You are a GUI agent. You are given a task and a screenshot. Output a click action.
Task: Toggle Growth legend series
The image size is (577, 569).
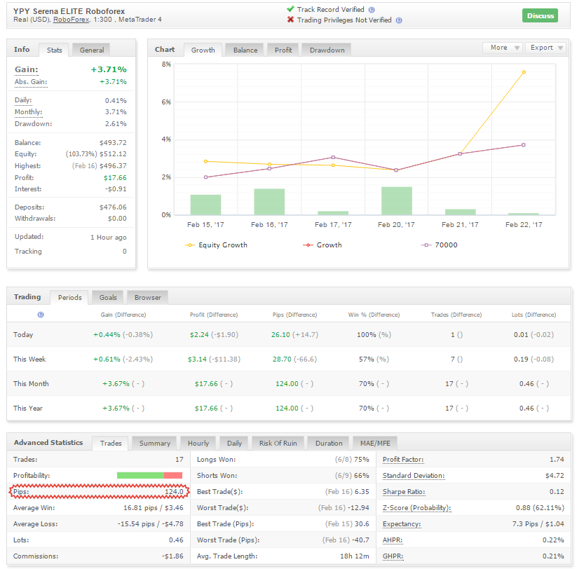point(323,245)
